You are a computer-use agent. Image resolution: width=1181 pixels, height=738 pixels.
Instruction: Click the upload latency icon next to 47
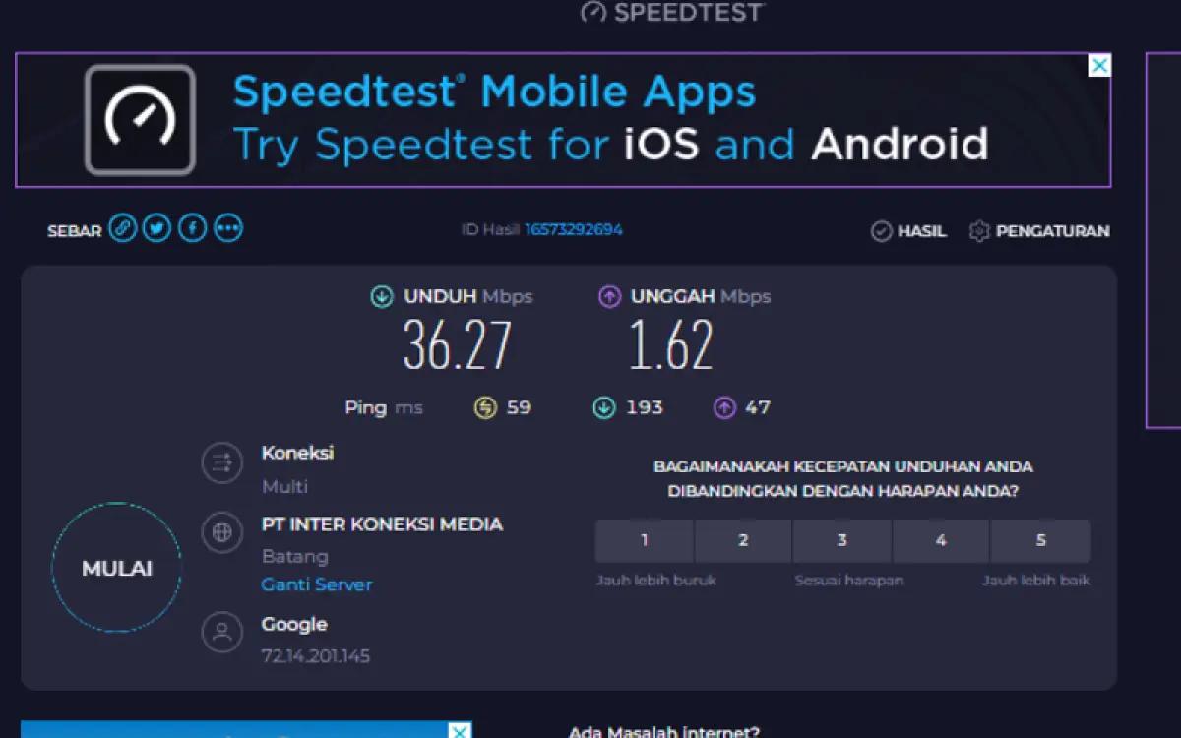click(x=724, y=407)
